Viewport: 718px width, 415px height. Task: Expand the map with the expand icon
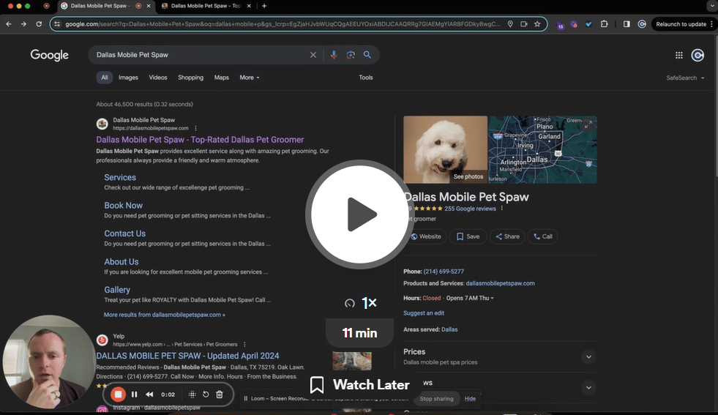(x=588, y=124)
